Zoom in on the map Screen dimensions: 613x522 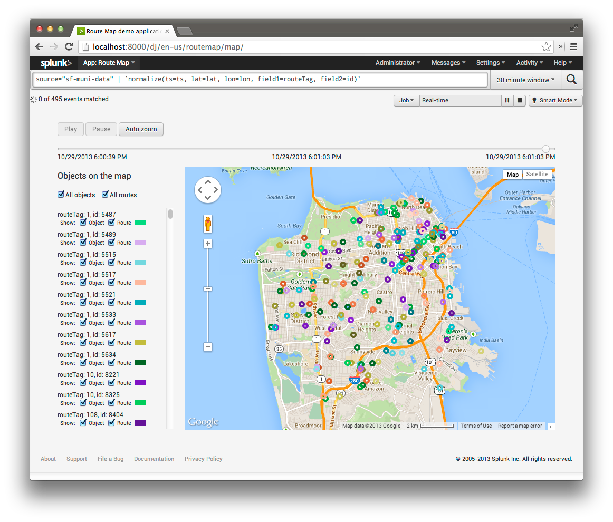208,244
